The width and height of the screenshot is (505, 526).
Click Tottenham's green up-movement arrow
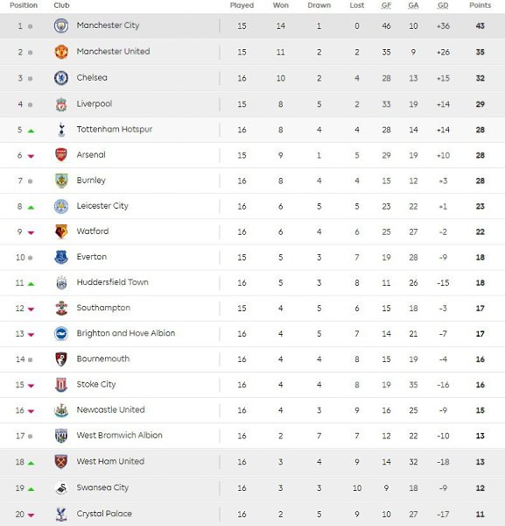31,131
